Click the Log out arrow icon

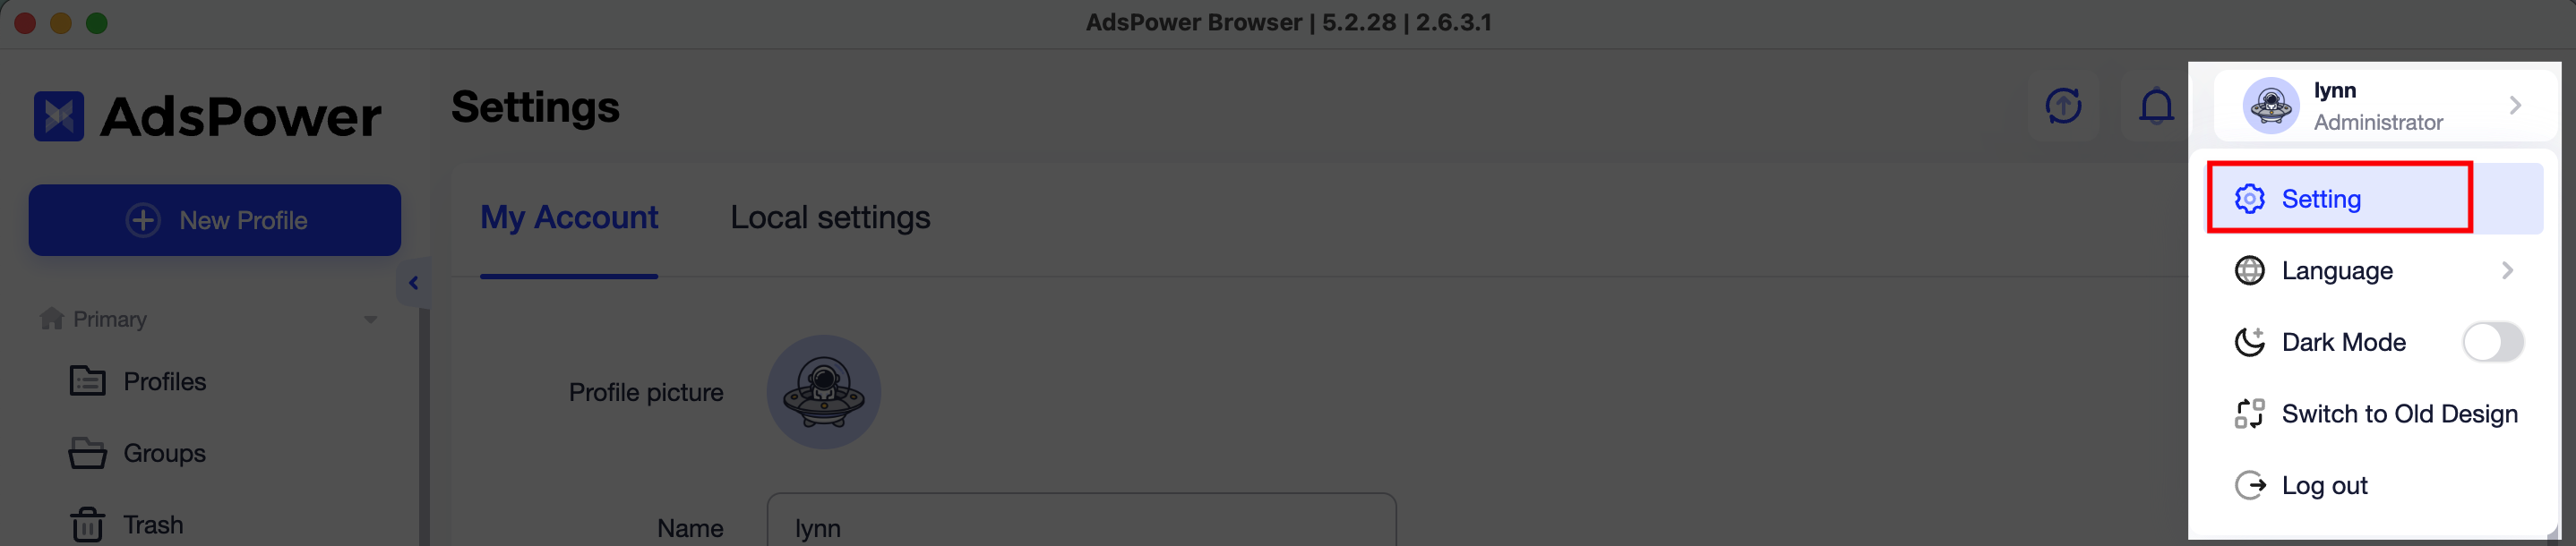pyautogui.click(x=2249, y=486)
